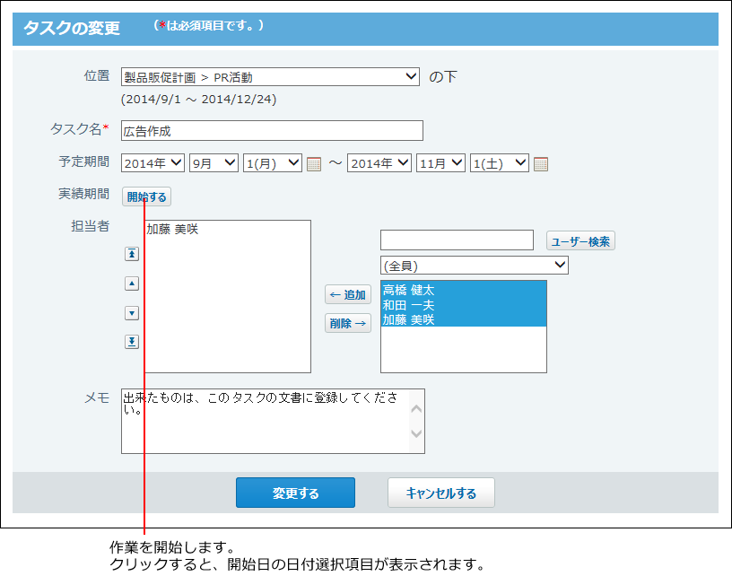Click the ← 追加 button
Viewport: 732px width, 576px height.
point(348,294)
